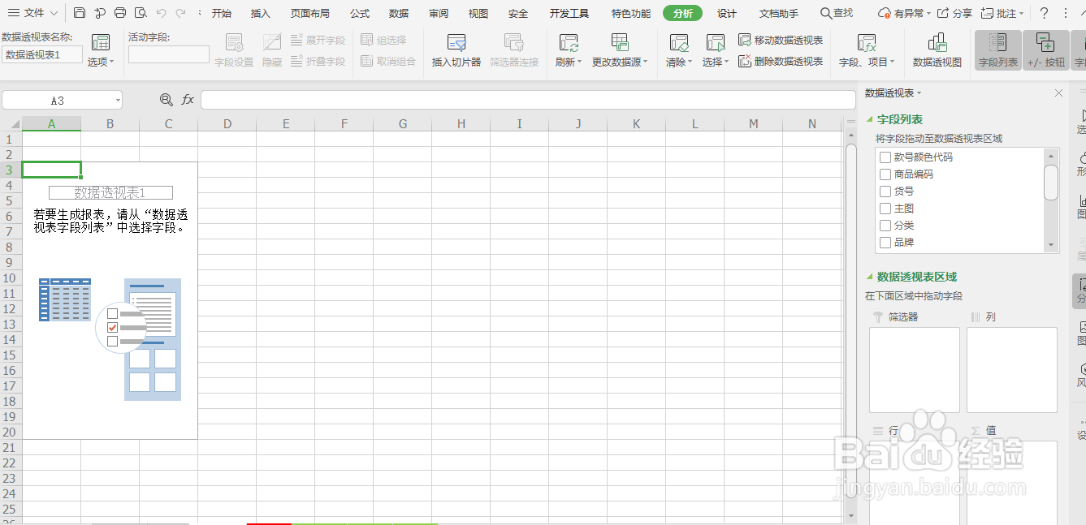Viewport: 1086px width, 525px height.
Task: Collapse the 字段列表 section
Action: [x=869, y=119]
